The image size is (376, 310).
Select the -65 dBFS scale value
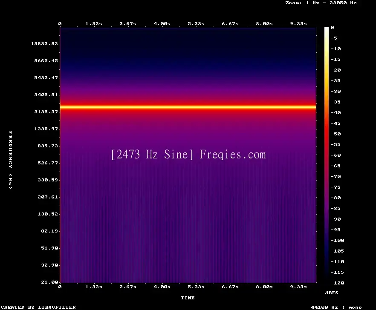pyautogui.click(x=336, y=166)
